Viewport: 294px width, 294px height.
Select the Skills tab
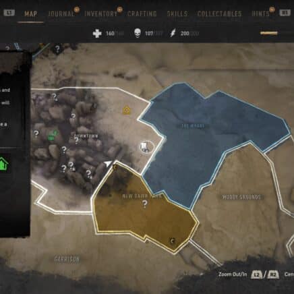[x=177, y=13]
